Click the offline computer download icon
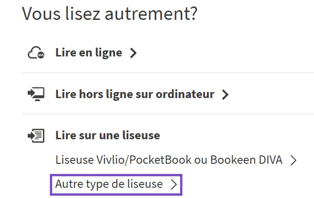314x198 pixels. 36,95
